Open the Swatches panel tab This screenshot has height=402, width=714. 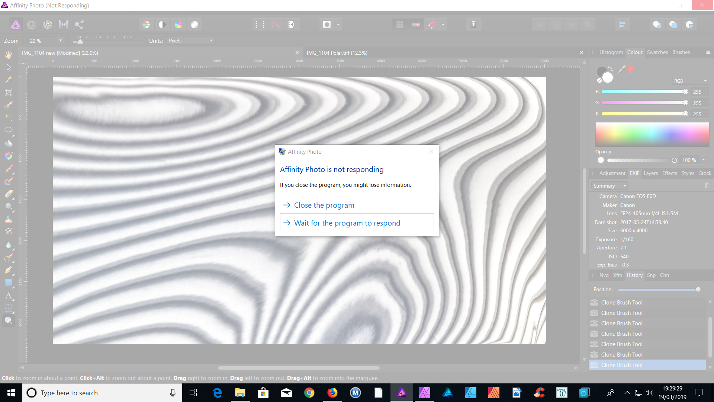click(x=657, y=52)
